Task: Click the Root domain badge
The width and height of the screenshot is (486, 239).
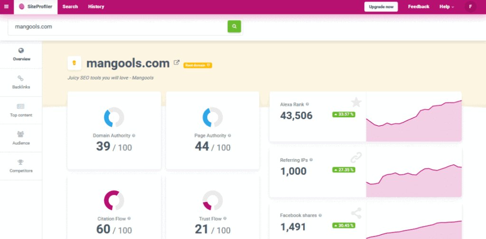Action: click(197, 65)
